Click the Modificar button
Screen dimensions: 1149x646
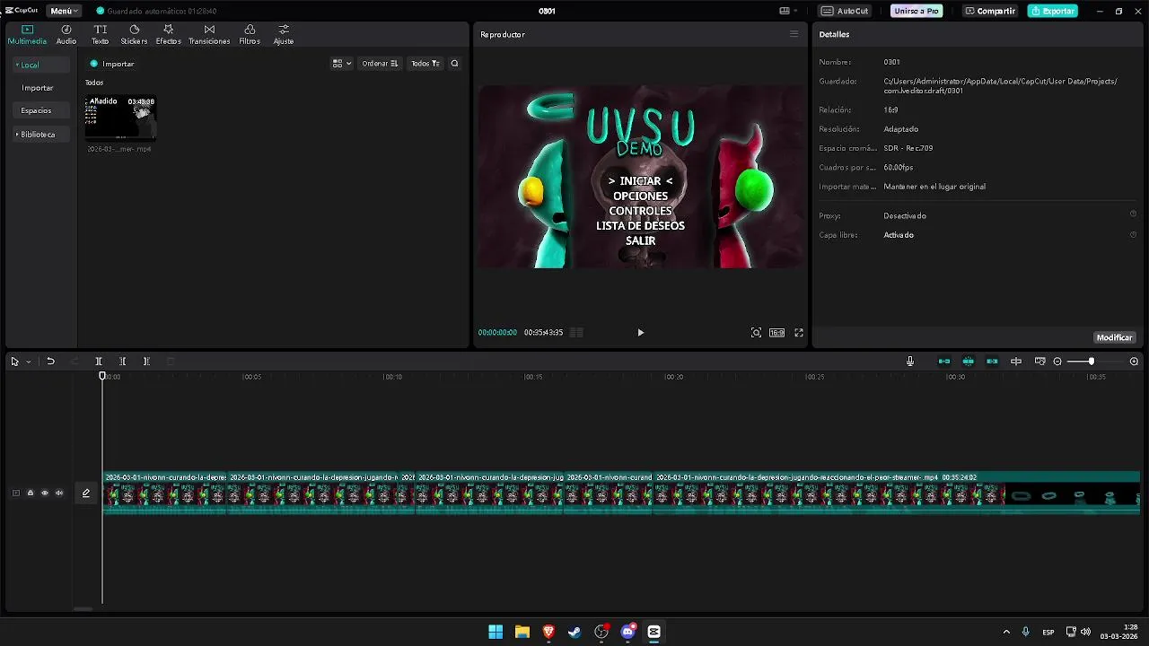click(1114, 338)
